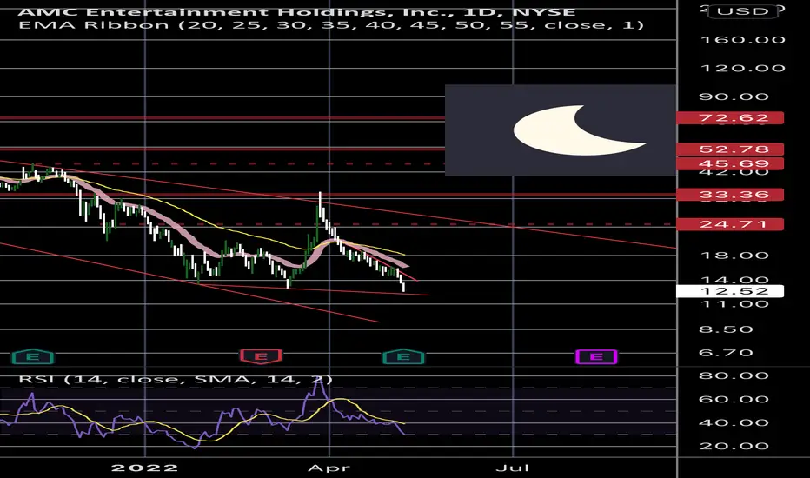Open the USD currency selector
This screenshot has width=810, height=478.
click(x=743, y=10)
